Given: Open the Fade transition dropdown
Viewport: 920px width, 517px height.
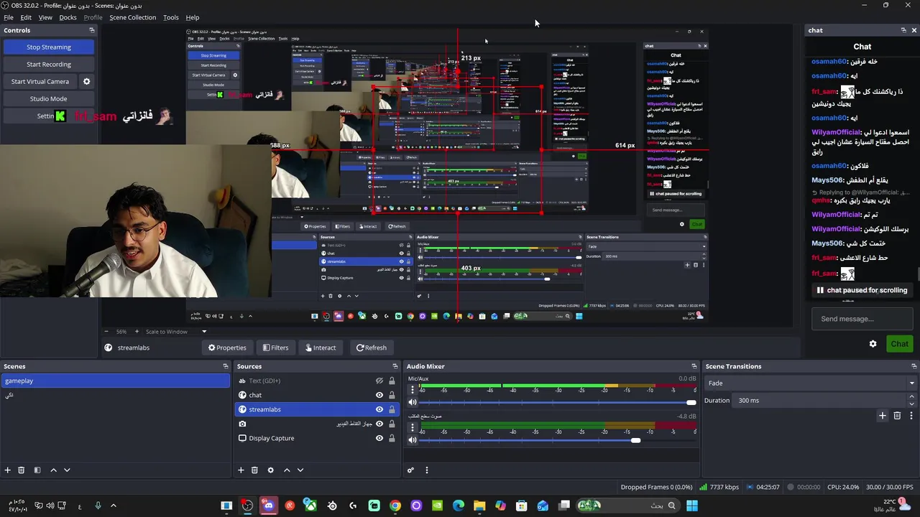Looking at the screenshot, I should point(811,383).
